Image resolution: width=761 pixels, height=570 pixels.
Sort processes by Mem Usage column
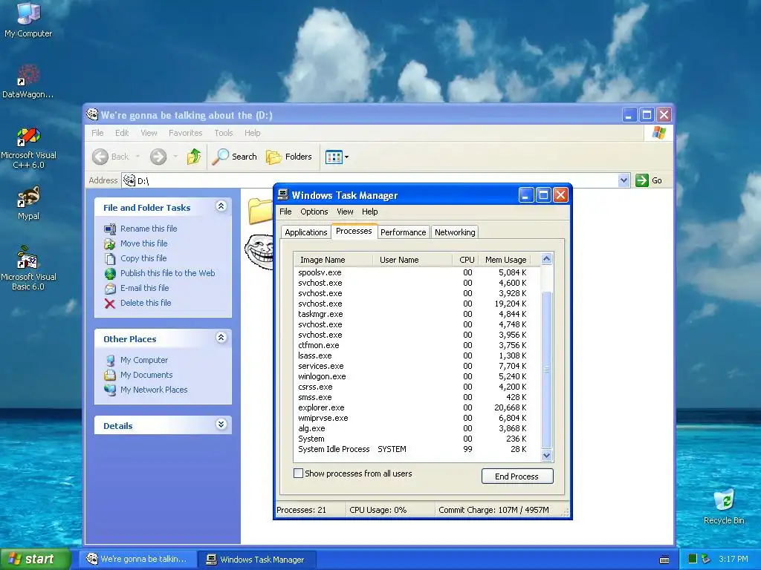pos(505,260)
